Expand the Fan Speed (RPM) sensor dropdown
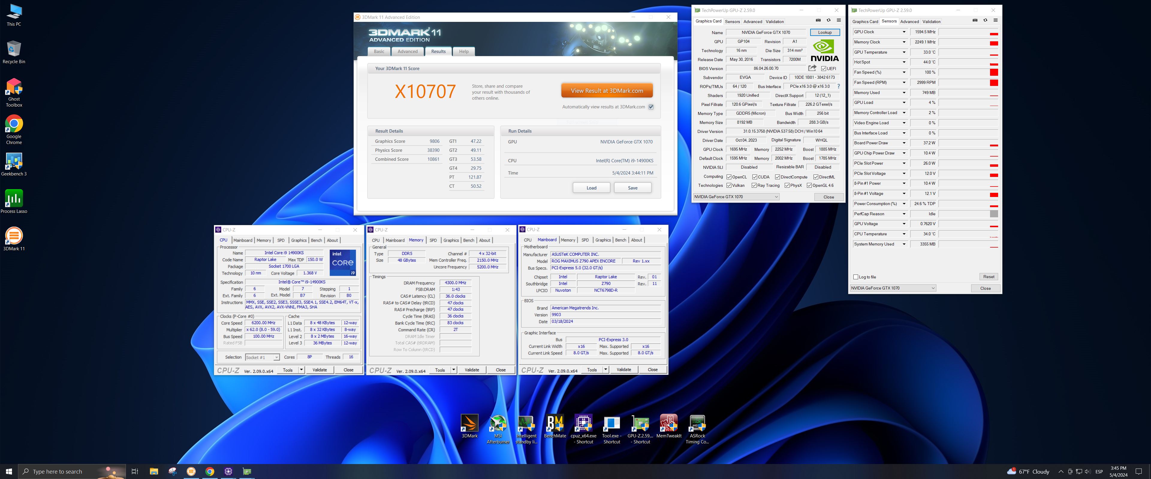This screenshot has width=1151, height=479. 904,83
